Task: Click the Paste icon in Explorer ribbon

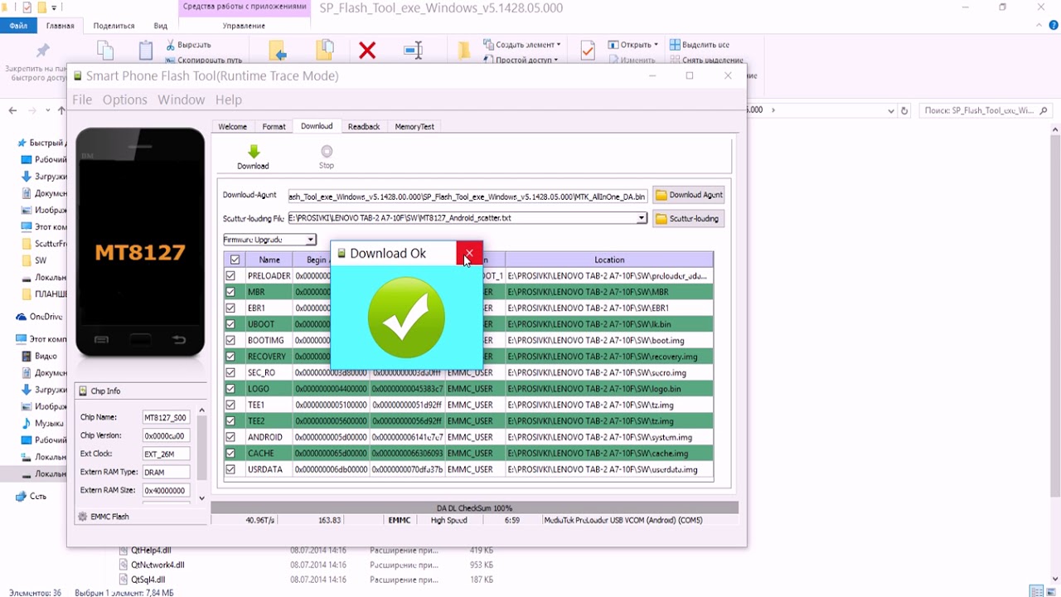Action: tap(146, 51)
